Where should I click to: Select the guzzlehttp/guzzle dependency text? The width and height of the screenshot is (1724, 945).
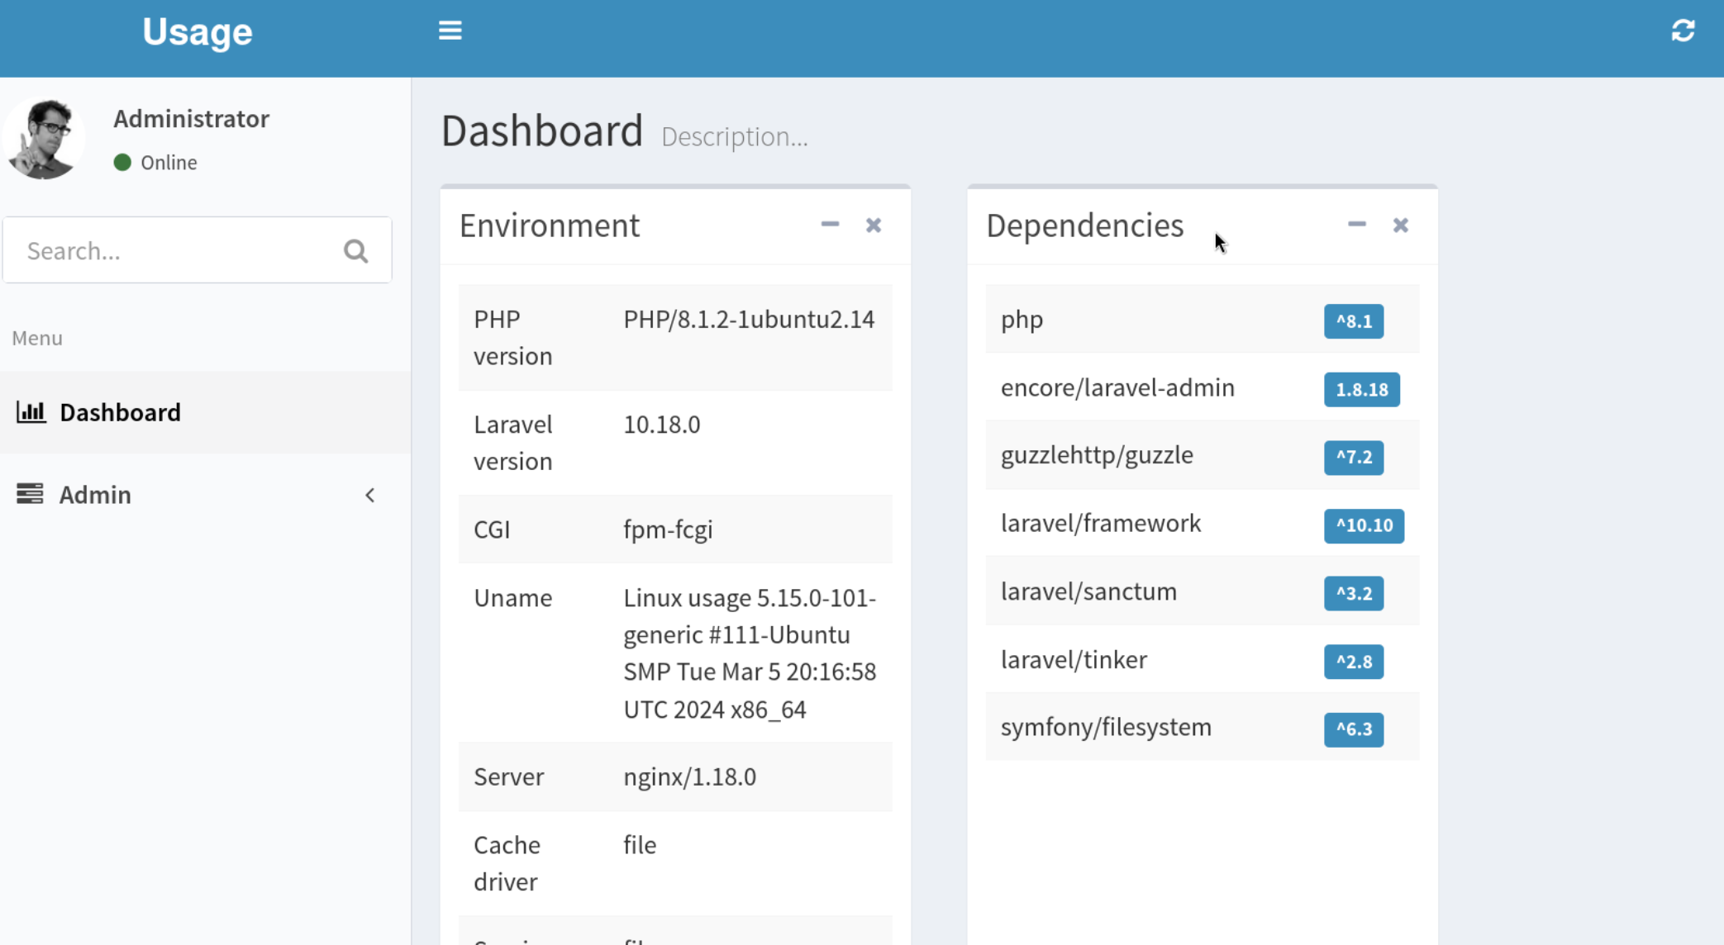(x=1097, y=455)
